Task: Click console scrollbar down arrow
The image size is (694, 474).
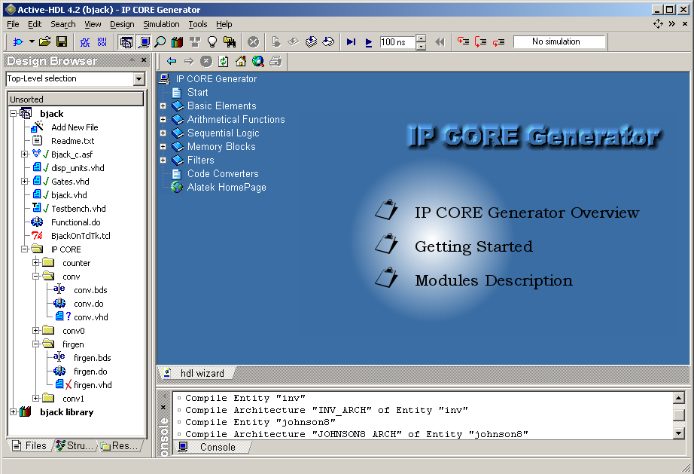Action: [678, 433]
